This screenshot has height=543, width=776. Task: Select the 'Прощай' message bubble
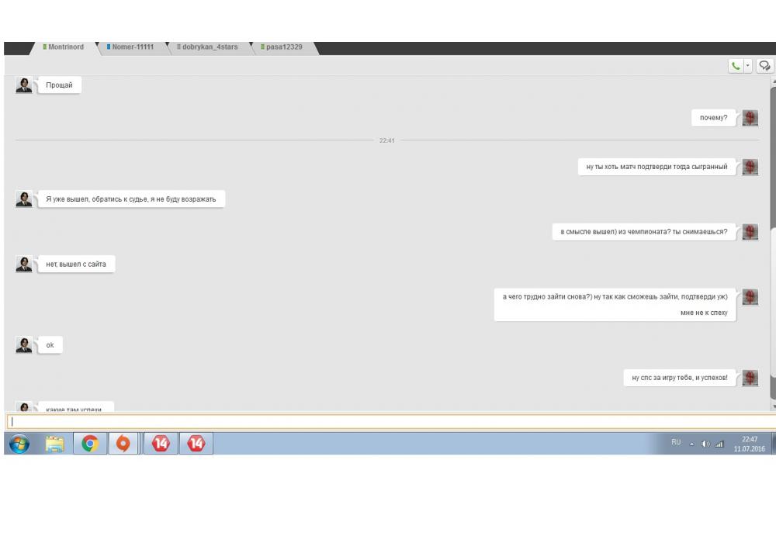point(59,85)
